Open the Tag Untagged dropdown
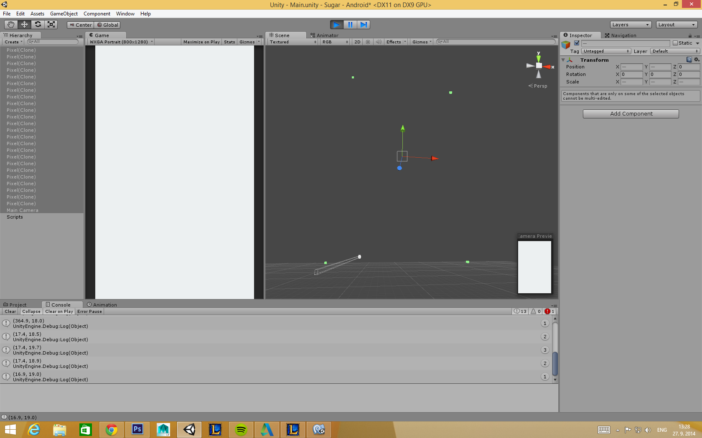This screenshot has width=702, height=438. (606, 51)
